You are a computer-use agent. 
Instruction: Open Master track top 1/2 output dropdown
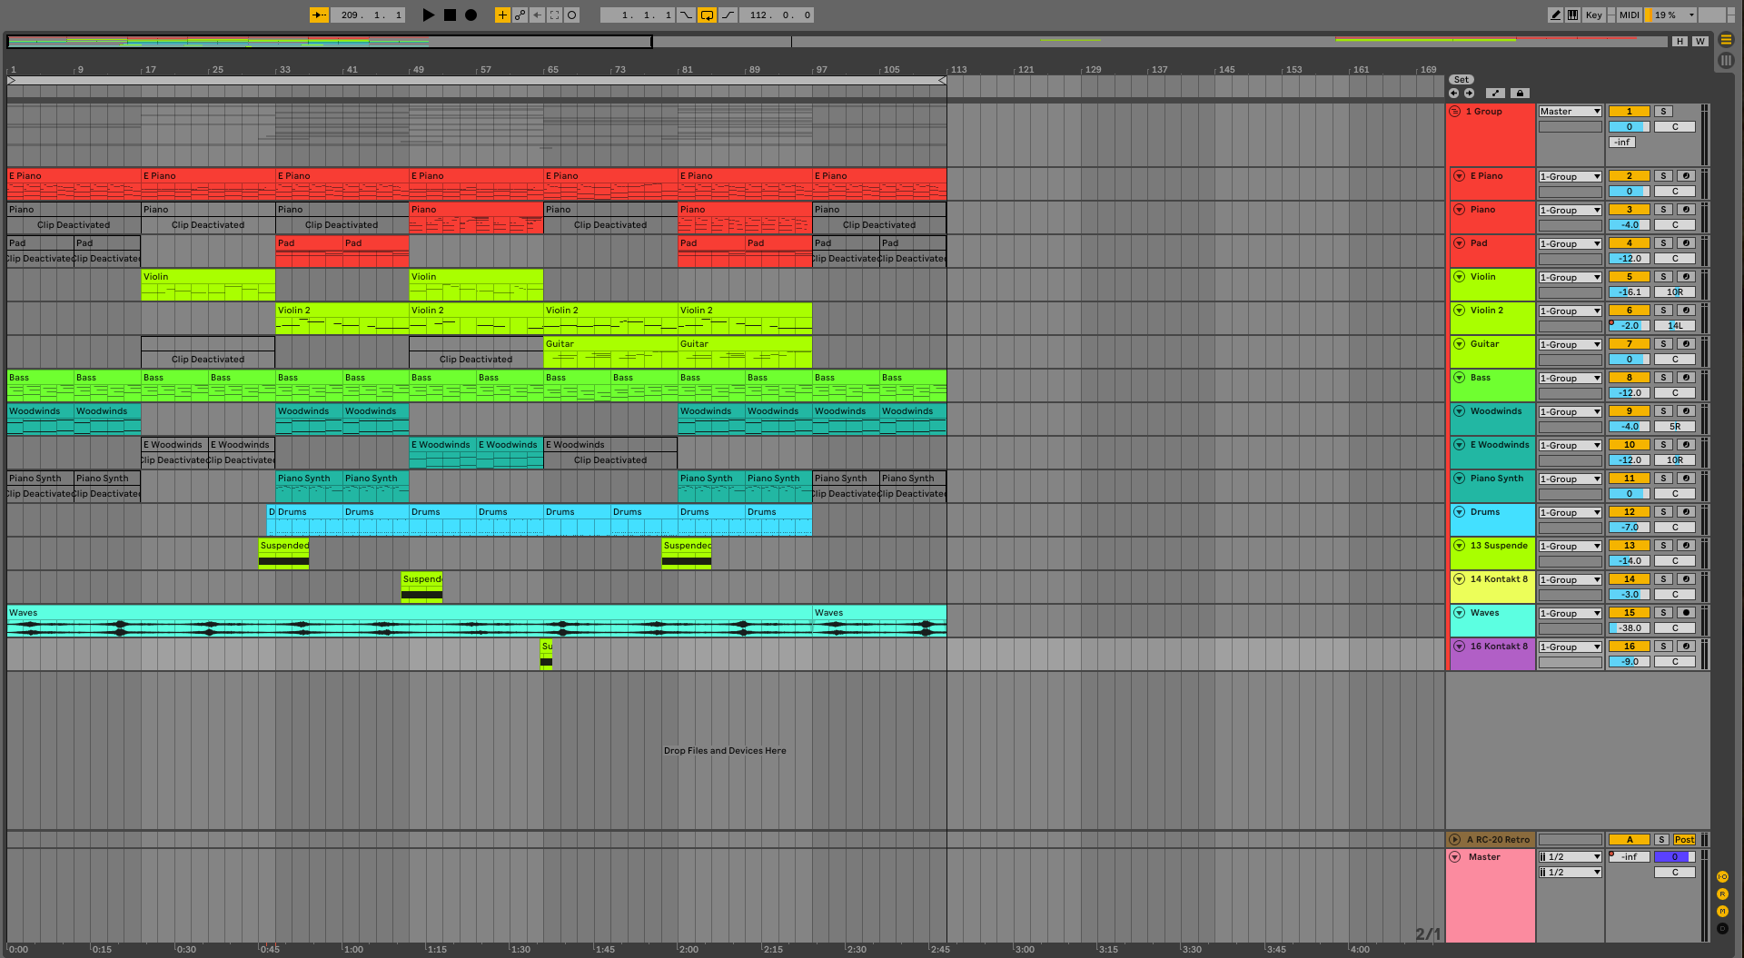coord(1571,857)
